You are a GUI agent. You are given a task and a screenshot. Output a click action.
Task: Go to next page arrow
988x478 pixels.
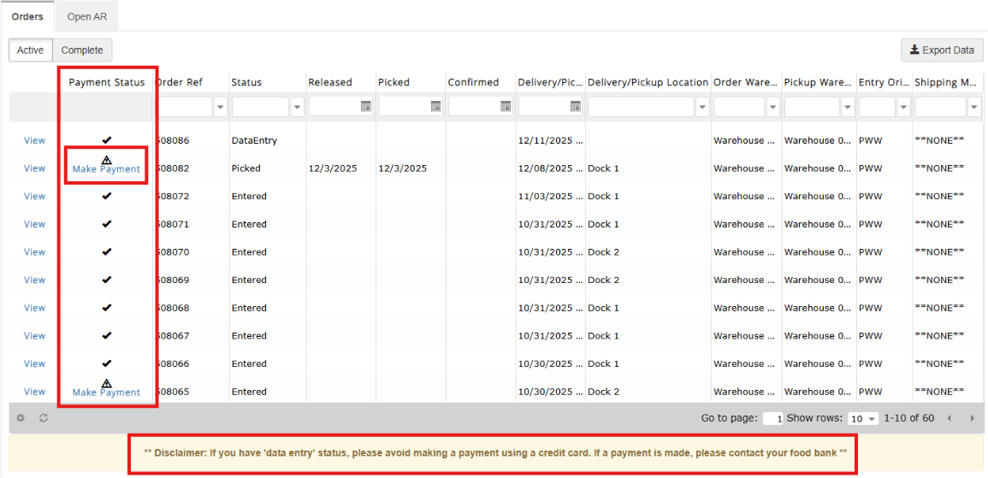click(x=972, y=418)
